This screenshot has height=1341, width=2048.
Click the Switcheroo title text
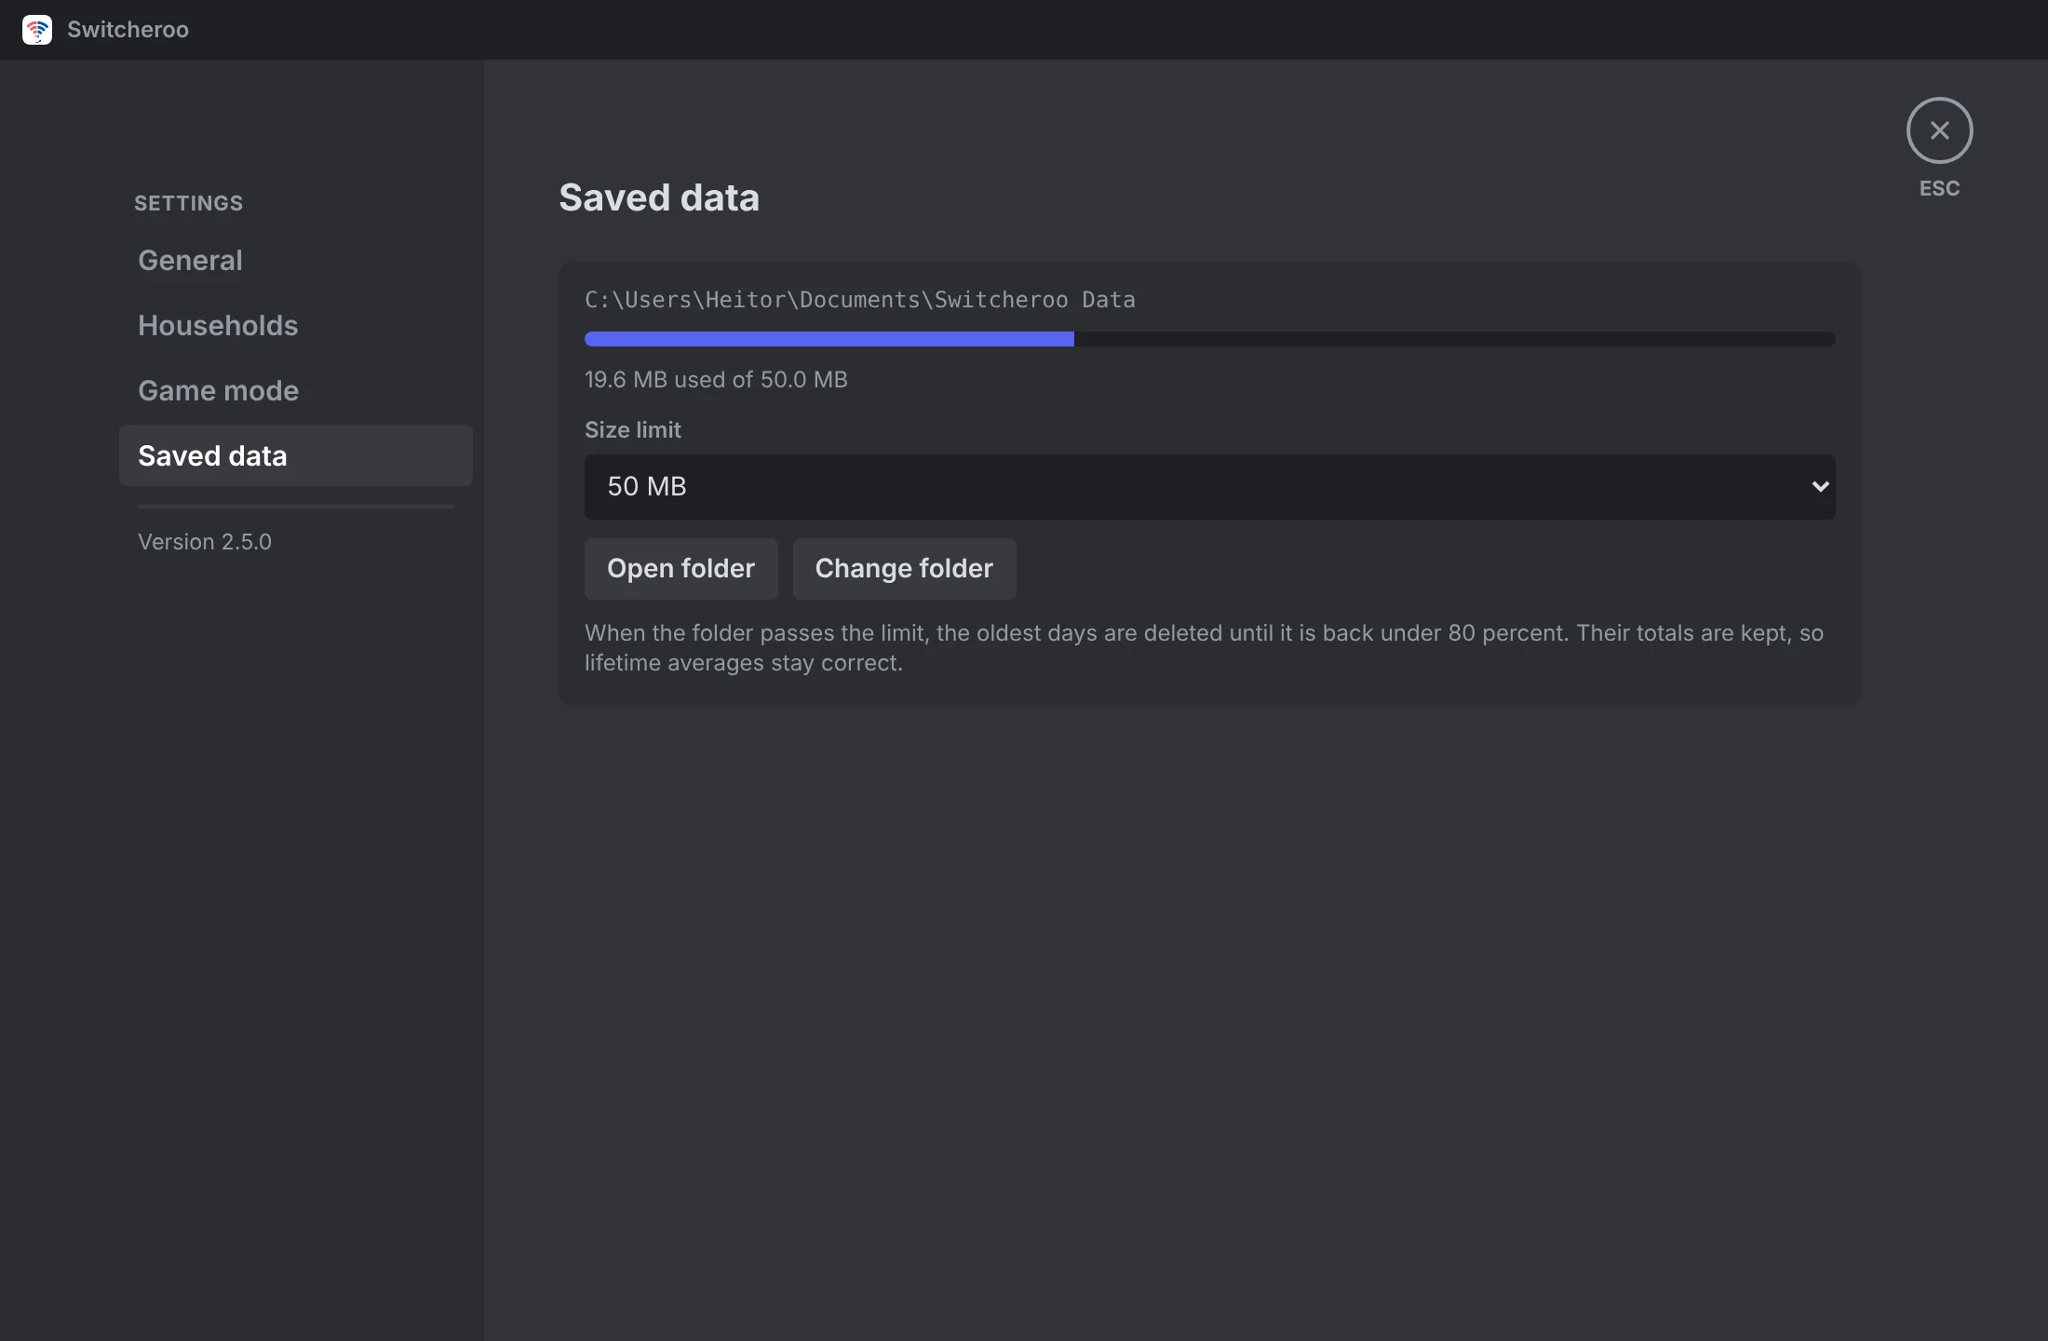128,30
